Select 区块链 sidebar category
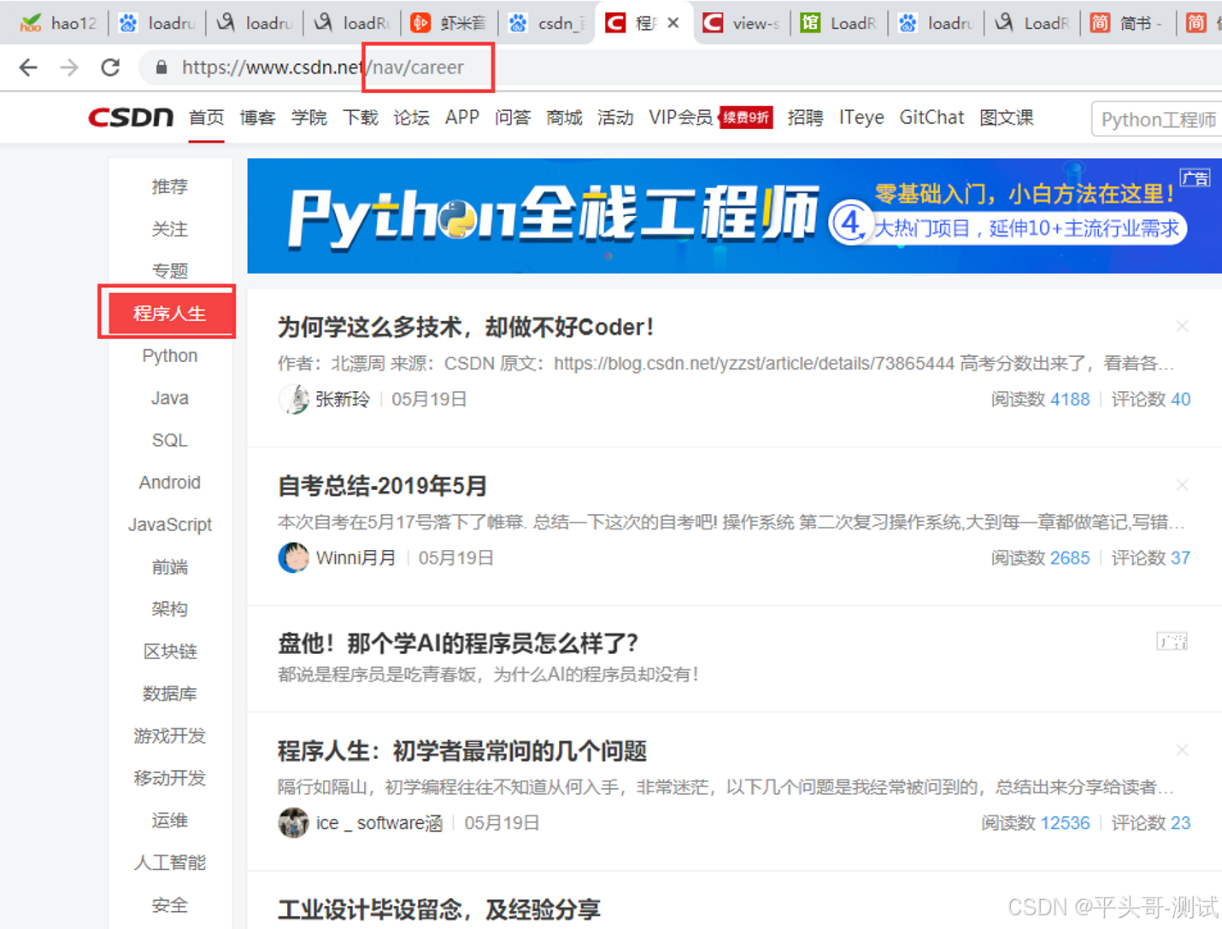 [170, 651]
